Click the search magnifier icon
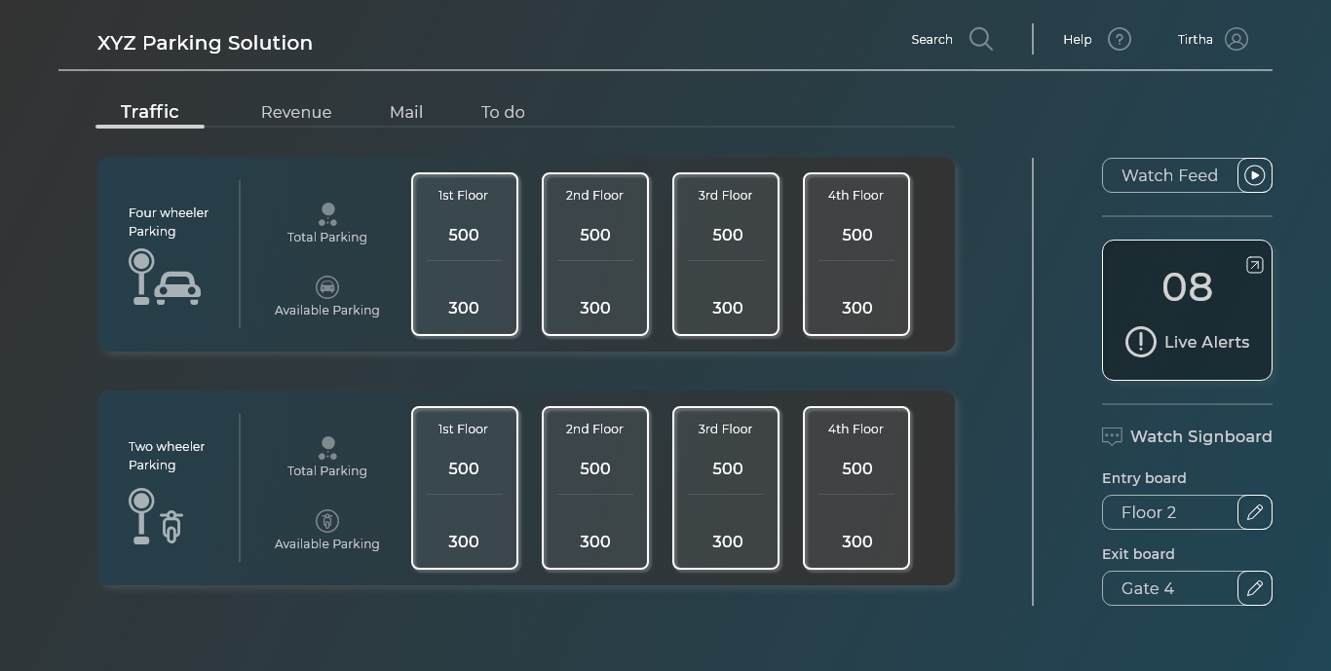The height and width of the screenshot is (671, 1331). coord(981,39)
